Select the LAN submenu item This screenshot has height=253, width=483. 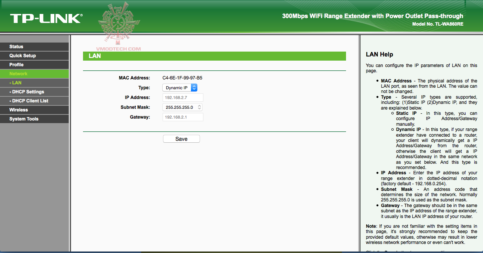(x=34, y=83)
